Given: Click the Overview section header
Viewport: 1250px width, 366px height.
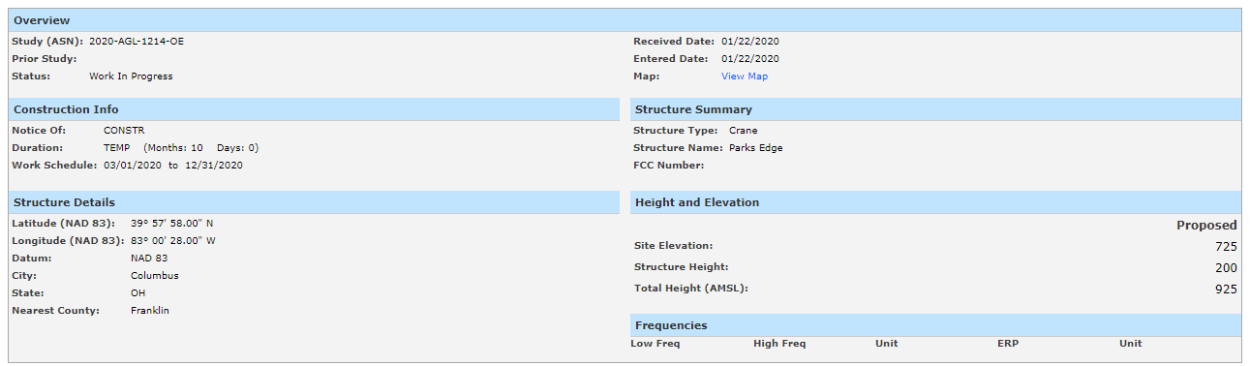Looking at the screenshot, I should (625, 20).
